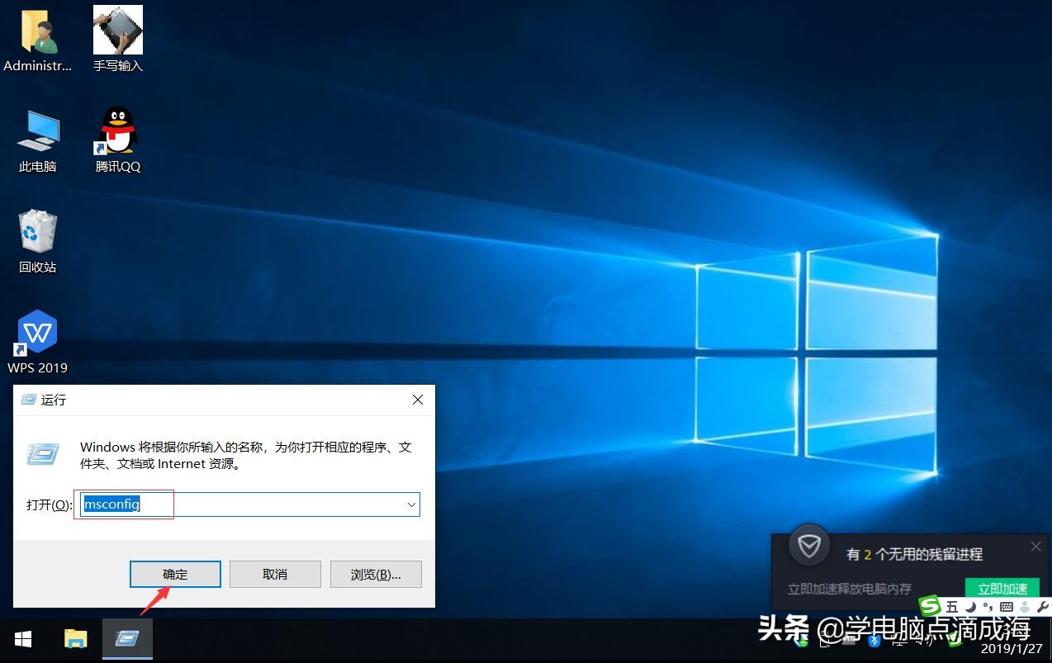The image size is (1052, 663).
Task: Click inside the msconfig text field
Action: [x=124, y=504]
